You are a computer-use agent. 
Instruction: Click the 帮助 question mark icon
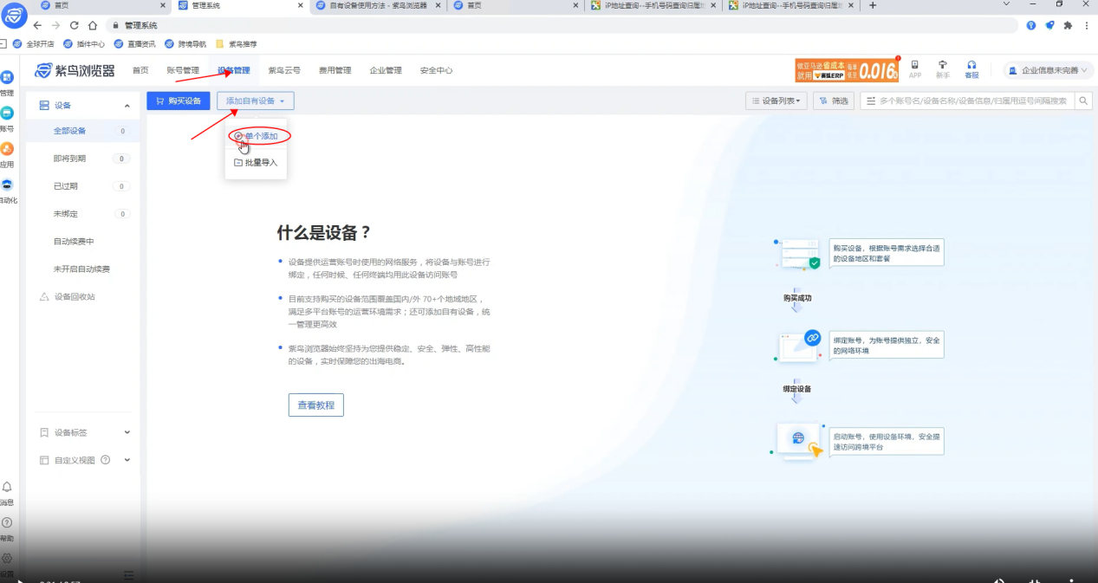click(x=7, y=523)
